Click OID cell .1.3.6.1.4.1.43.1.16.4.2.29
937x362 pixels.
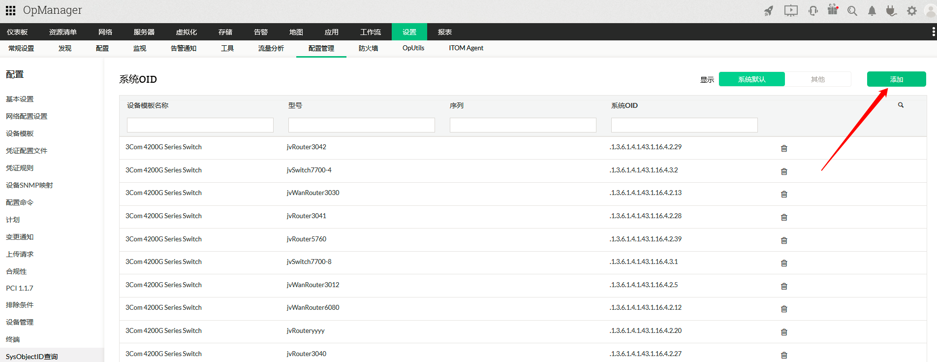click(x=646, y=147)
